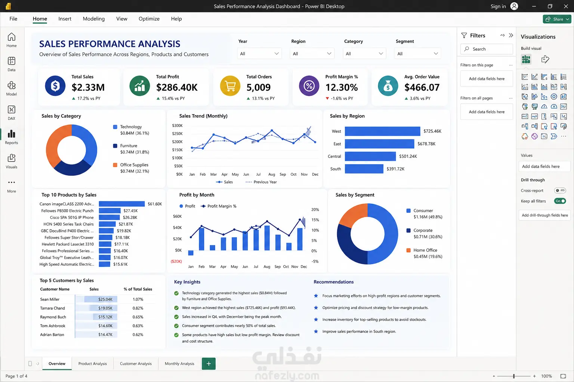574x382 pixels.
Task: Click the Values Add data fields well
Action: tap(544, 166)
